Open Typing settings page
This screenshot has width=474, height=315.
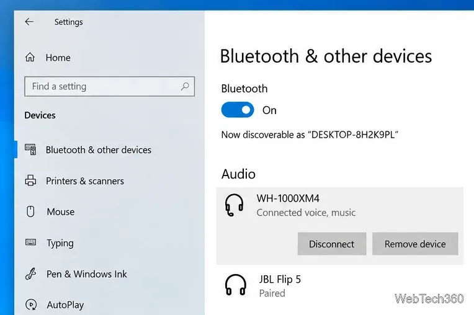tap(60, 243)
